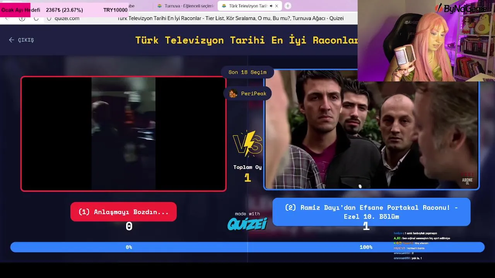Click the 'Son 18 Seçim' badge

point(247,72)
